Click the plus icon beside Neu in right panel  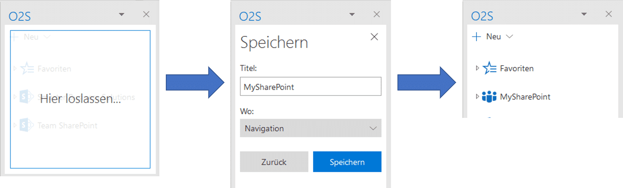[476, 37]
